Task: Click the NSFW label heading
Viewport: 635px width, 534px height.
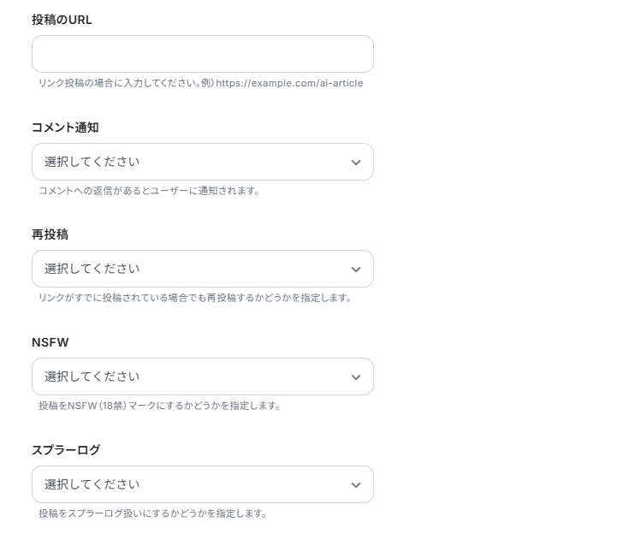Action: tap(50, 342)
